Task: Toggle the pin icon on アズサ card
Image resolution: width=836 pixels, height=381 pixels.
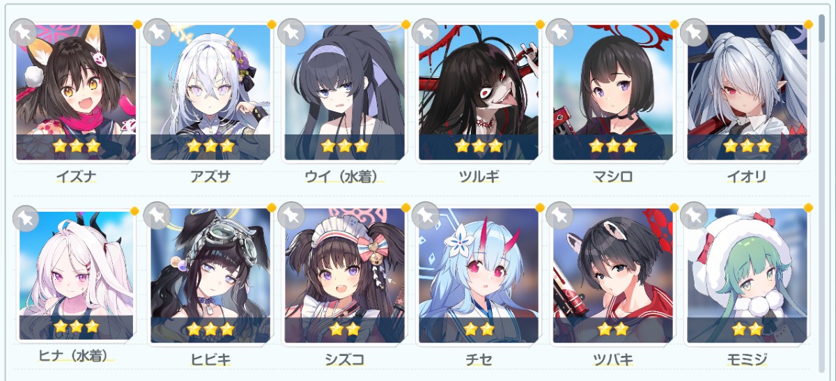Action: (157, 31)
